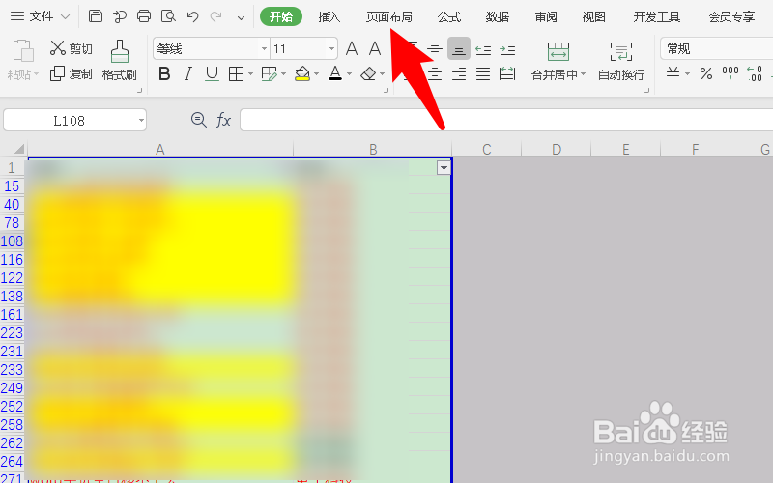Open the fill color dropdown arrow
Image resolution: width=773 pixels, height=483 pixels.
point(317,74)
